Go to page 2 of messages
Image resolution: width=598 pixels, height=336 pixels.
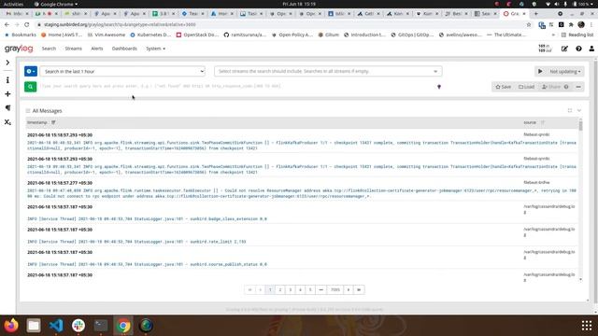(280, 290)
